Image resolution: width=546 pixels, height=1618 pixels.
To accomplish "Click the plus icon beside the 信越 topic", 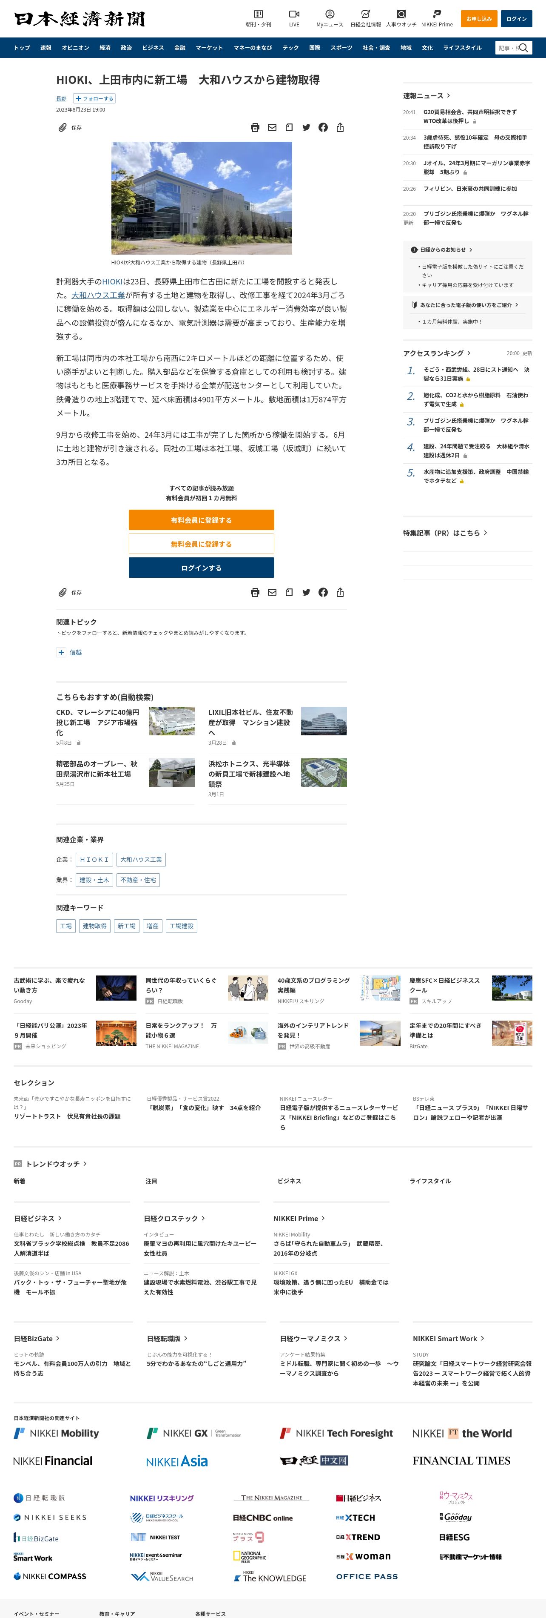I will tap(61, 652).
